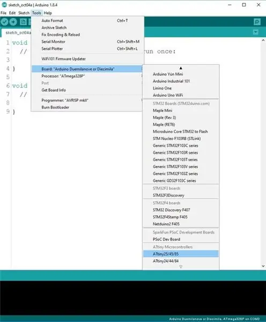Click the Upload arrow toolbar icon
The image size is (266, 322).
click(x=13, y=22)
